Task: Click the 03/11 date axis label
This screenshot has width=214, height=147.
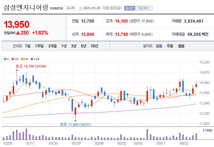Action: pos(161,143)
